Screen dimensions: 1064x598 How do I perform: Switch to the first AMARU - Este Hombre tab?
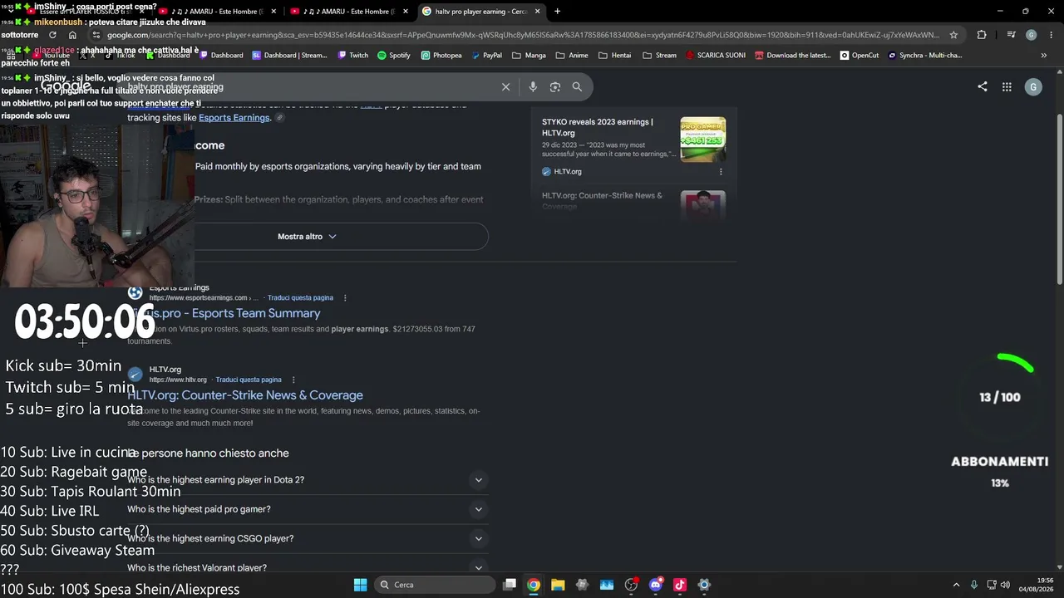pos(216,11)
